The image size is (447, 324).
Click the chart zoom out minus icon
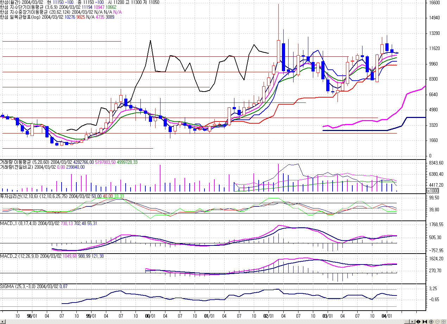[437, 322]
